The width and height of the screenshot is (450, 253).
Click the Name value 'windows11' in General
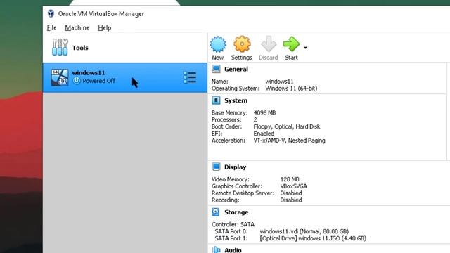pyautogui.click(x=280, y=82)
